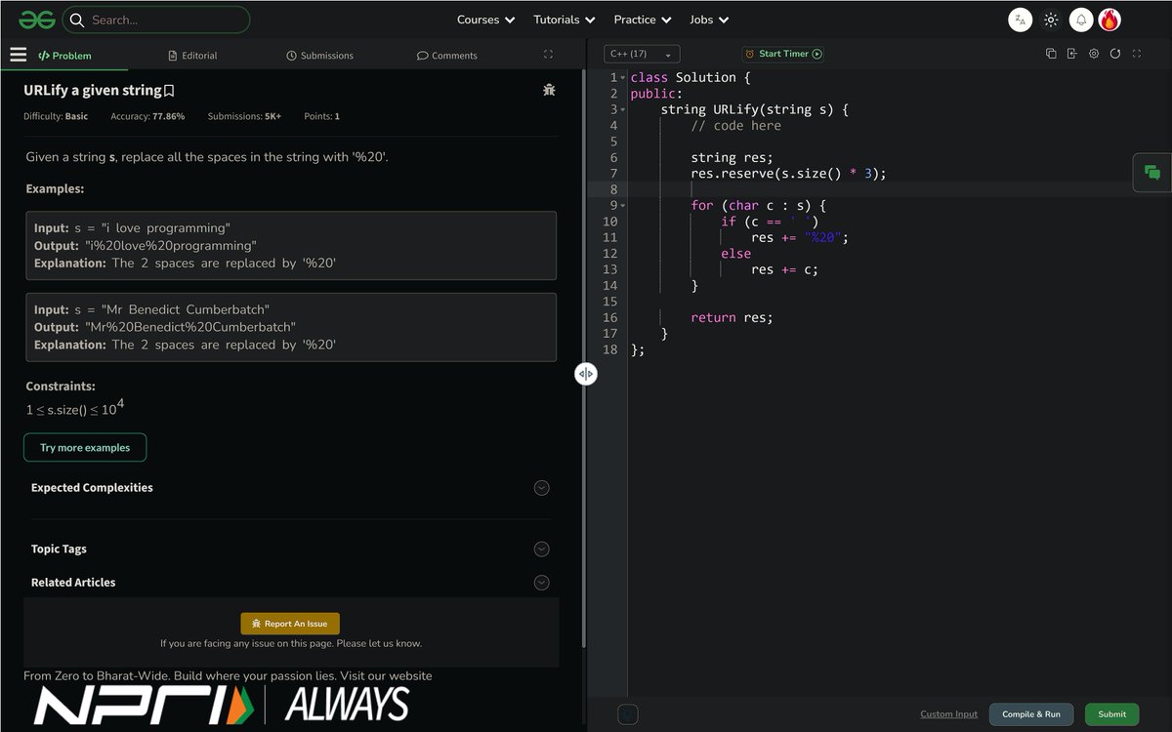
Task: Click the 'Constraints:' heading
Action: 61,386
